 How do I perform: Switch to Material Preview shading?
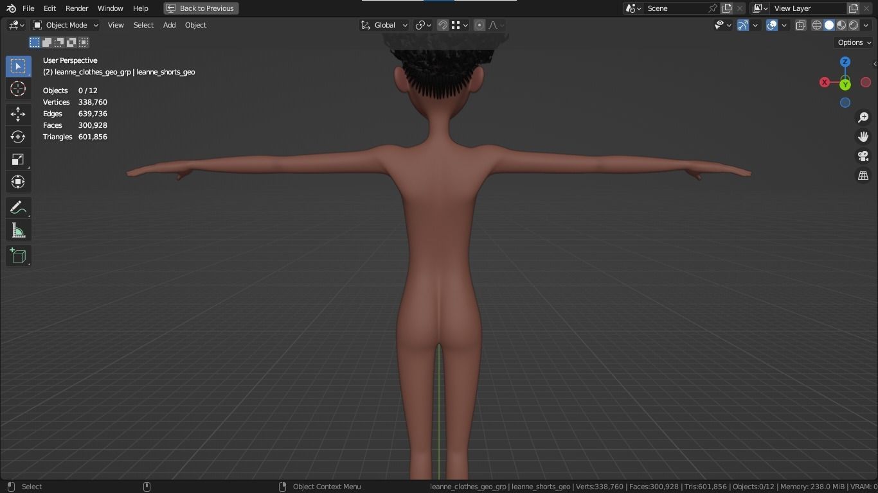coord(841,25)
